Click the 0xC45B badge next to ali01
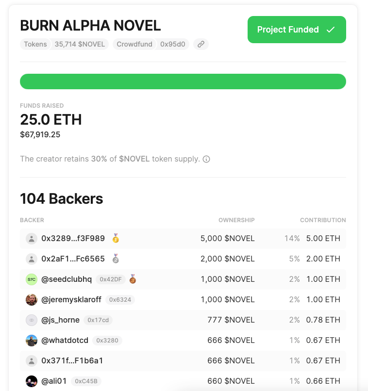Viewport: 368px width, 391px height. pyautogui.click(x=86, y=381)
